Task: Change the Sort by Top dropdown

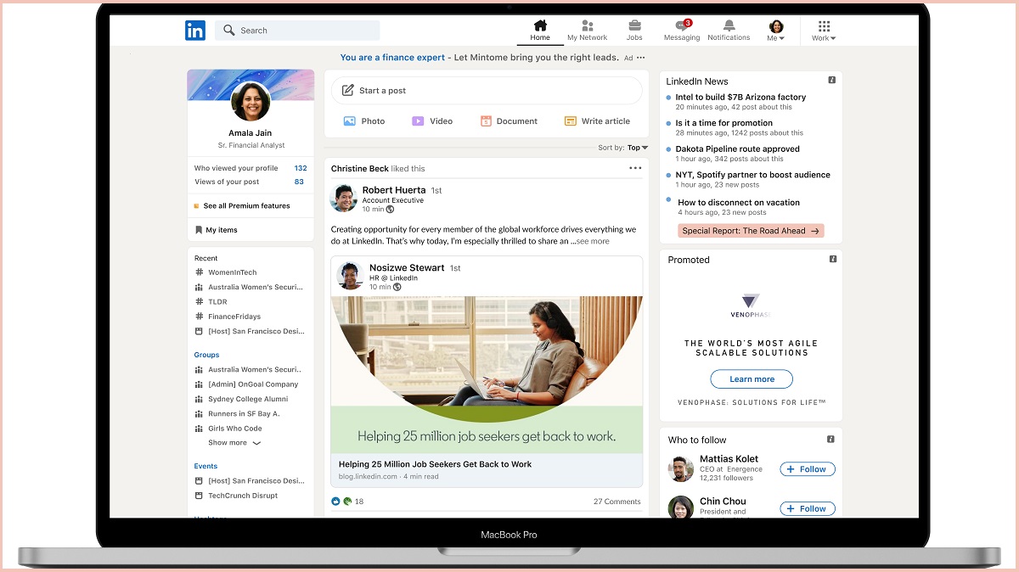Action: (x=637, y=148)
